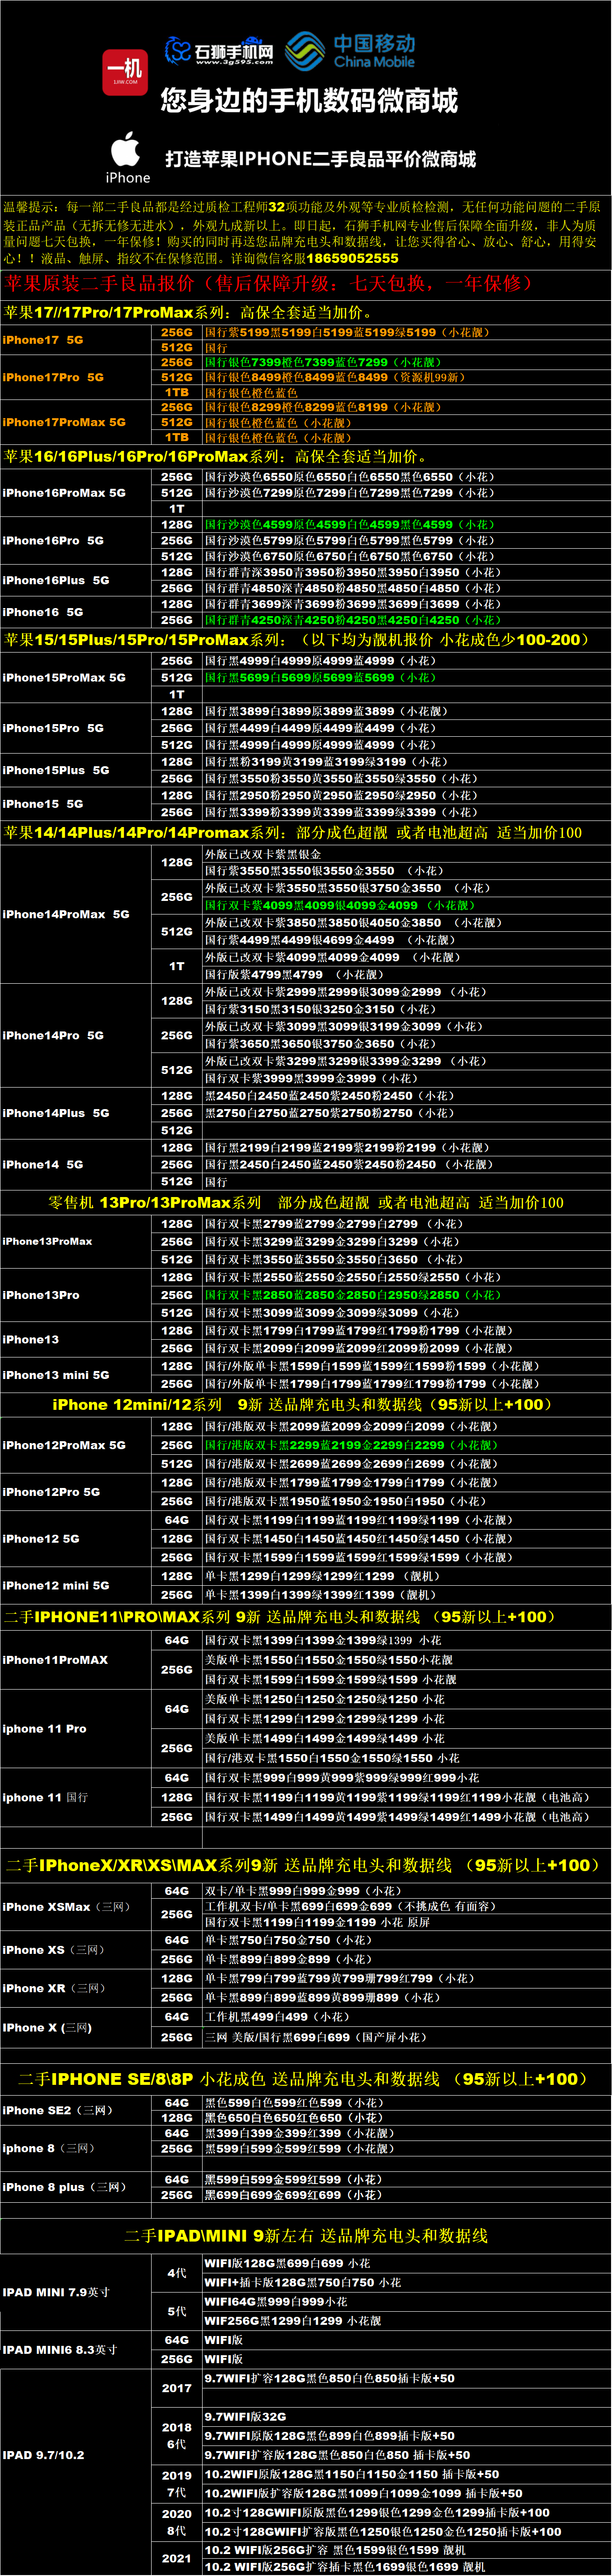612x2576 pixels.
Task: Click the iphone 11 Pro model label
Action: tap(44, 1729)
